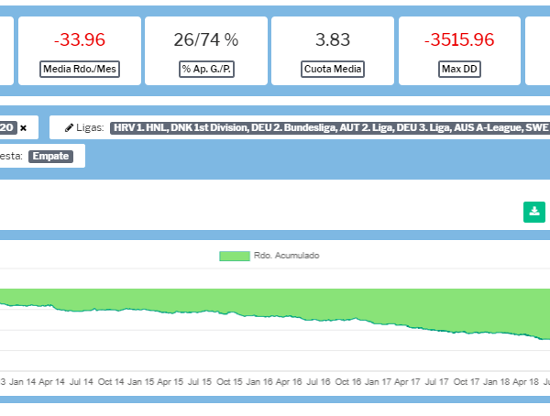Click the -33.96 monthly average value
550x416 pixels.
(80, 39)
